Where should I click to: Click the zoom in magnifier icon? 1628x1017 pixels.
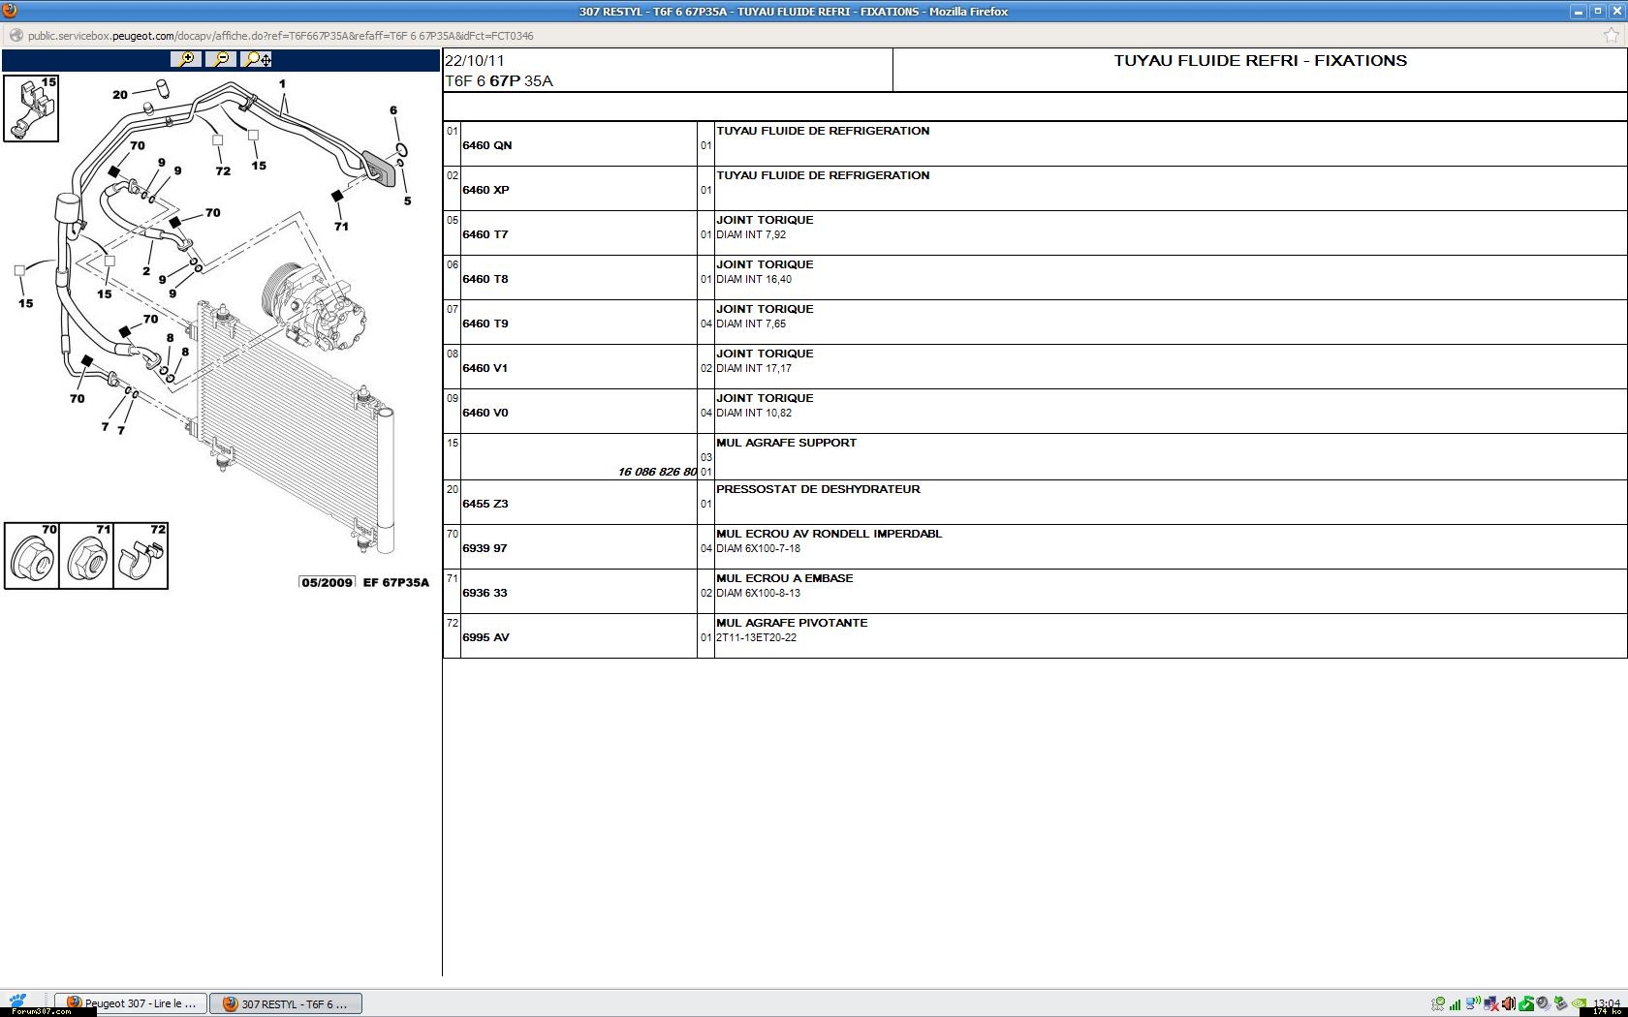pyautogui.click(x=186, y=59)
